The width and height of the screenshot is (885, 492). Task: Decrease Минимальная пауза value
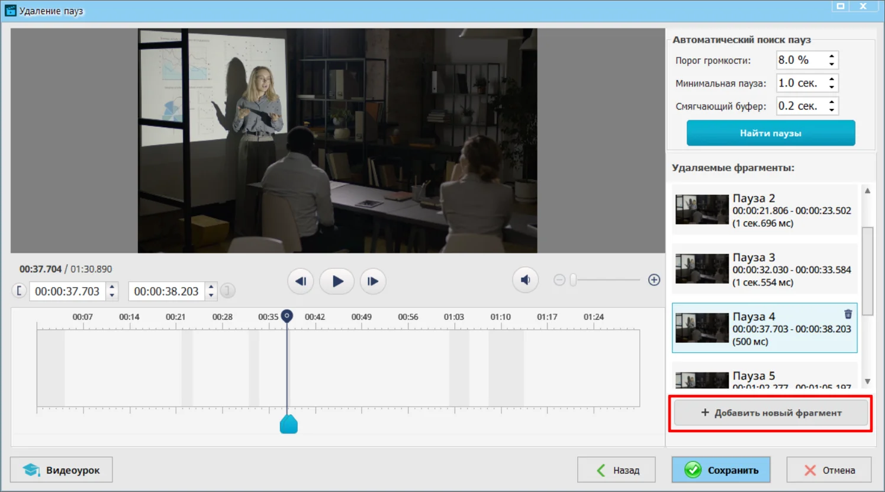(x=832, y=87)
